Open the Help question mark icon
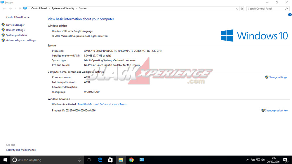The image size is (292, 164). click(x=290, y=15)
